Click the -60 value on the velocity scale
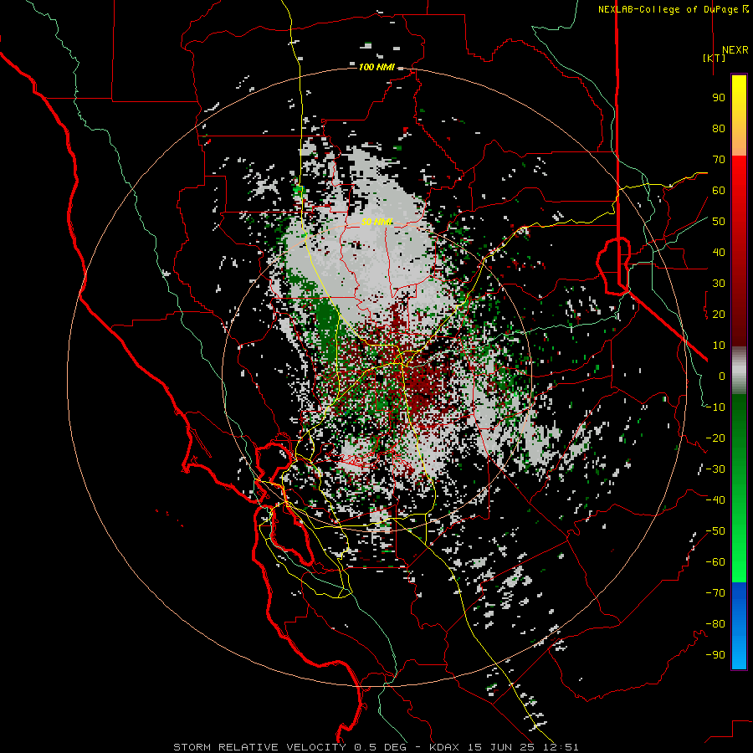The height and width of the screenshot is (753, 753). [715, 562]
